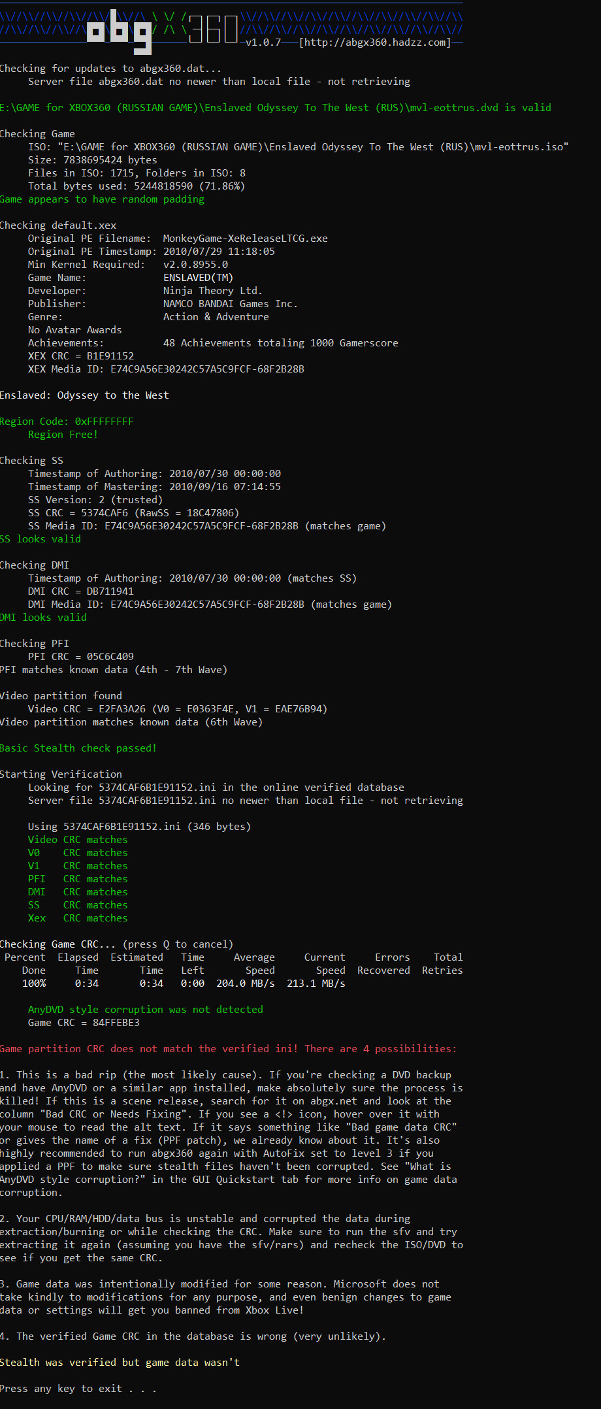
Task: Click the v1.0.7 version text
Action: coord(263,42)
